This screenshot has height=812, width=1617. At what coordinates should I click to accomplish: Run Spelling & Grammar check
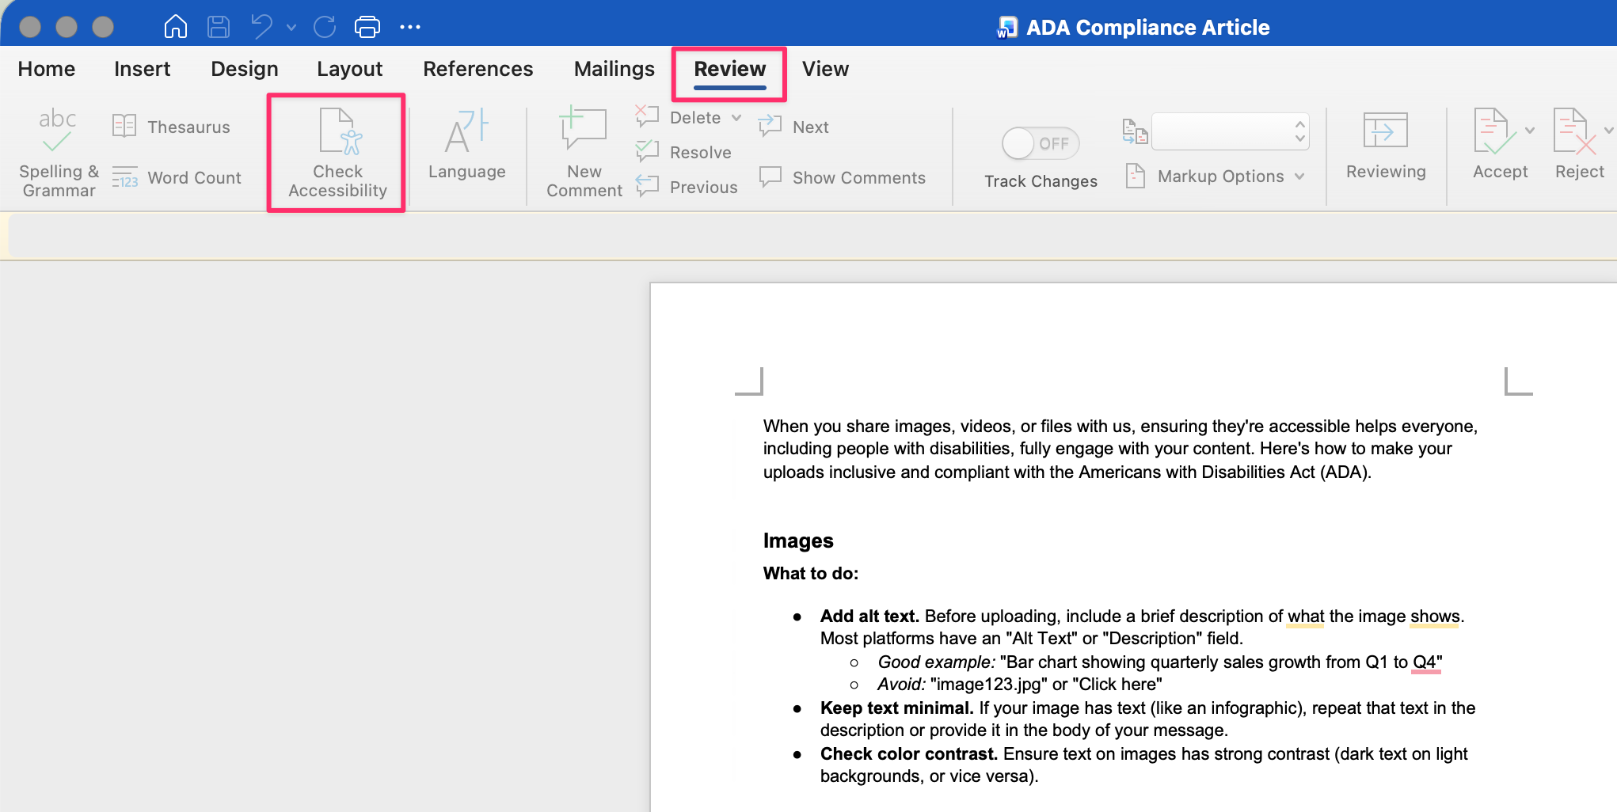click(x=58, y=153)
